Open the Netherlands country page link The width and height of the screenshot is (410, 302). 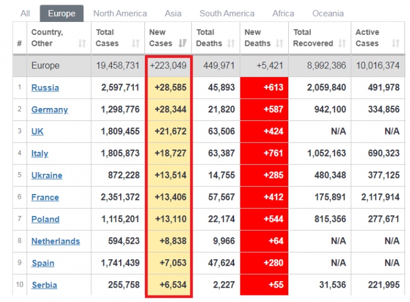[55, 241]
